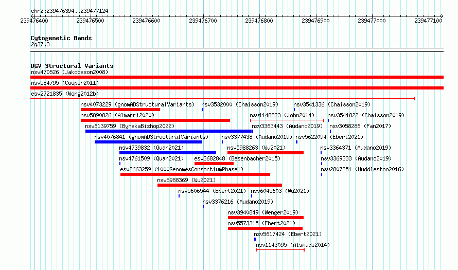Open nsv3541336 (Chaisson2019) label

coord(332,104)
